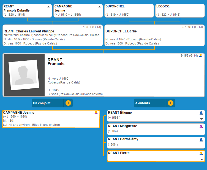Screen dimensions: 207x170
Task: Expand ancestors of REANT François Dubrulle
Action: pyautogui.click(x=48, y=7)
